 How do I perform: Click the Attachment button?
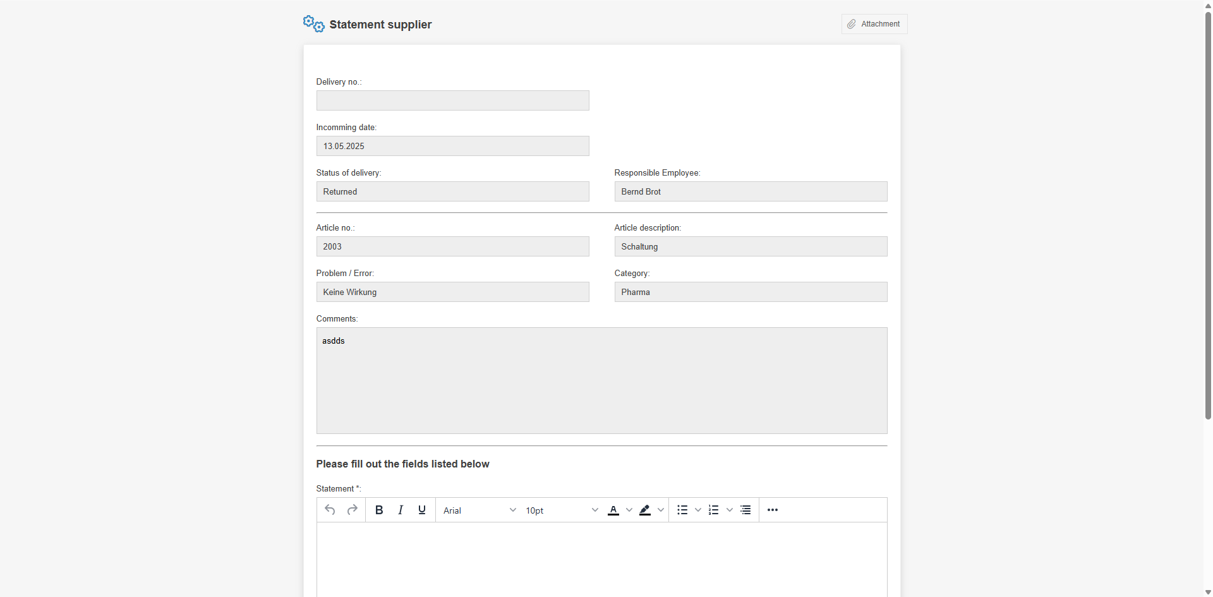click(x=874, y=24)
